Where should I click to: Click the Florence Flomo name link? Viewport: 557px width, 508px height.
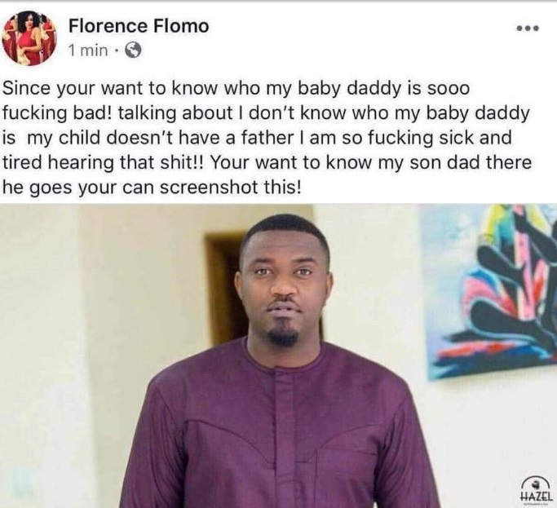139,26
